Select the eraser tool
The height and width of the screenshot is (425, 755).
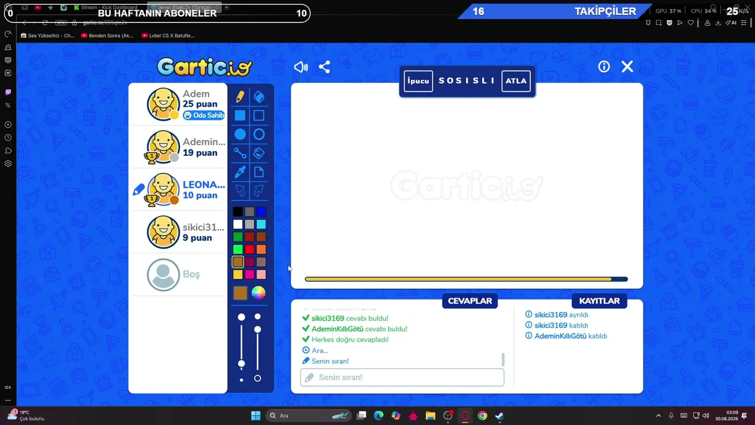[259, 97]
